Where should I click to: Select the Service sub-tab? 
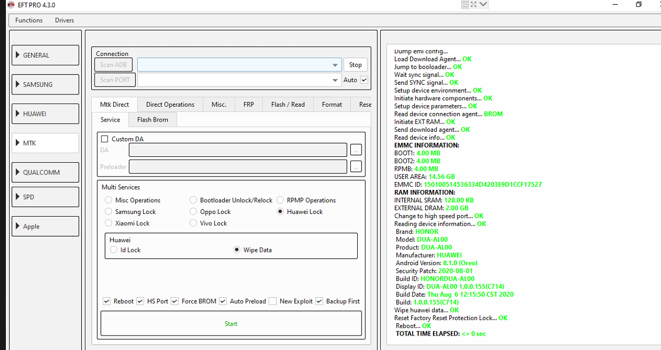tap(110, 120)
